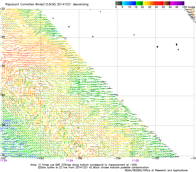This screenshot has width=196, height=172.
Task: Click the '-22' latitude label
Action: click(3, 37)
